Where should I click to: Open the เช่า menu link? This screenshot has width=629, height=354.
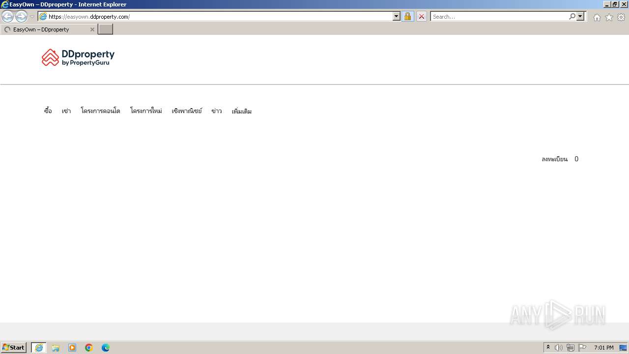click(66, 111)
